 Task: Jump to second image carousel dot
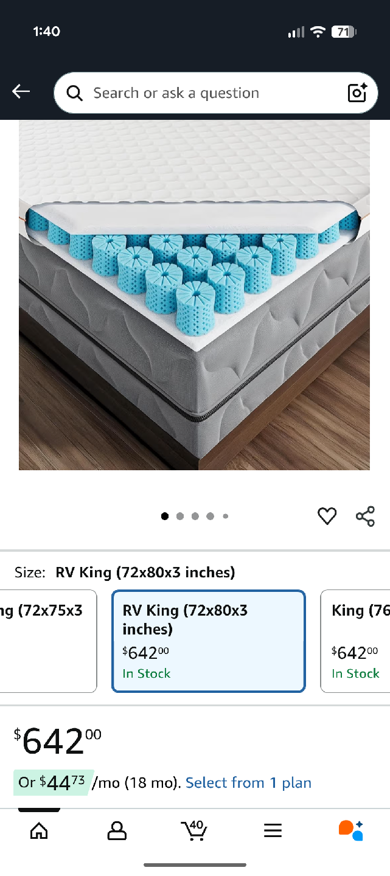tap(180, 516)
